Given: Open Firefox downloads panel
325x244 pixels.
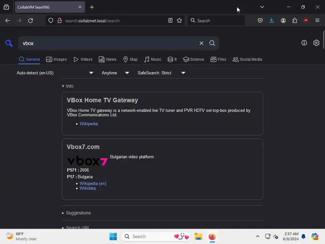Looking at the screenshot, I should [x=272, y=20].
